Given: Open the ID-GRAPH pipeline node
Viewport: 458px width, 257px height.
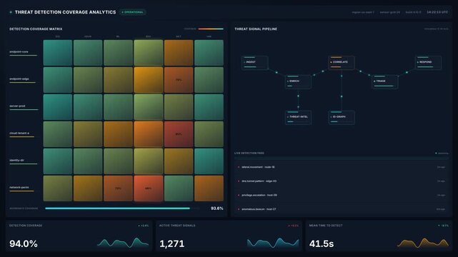Looking at the screenshot, I should coord(342,118).
